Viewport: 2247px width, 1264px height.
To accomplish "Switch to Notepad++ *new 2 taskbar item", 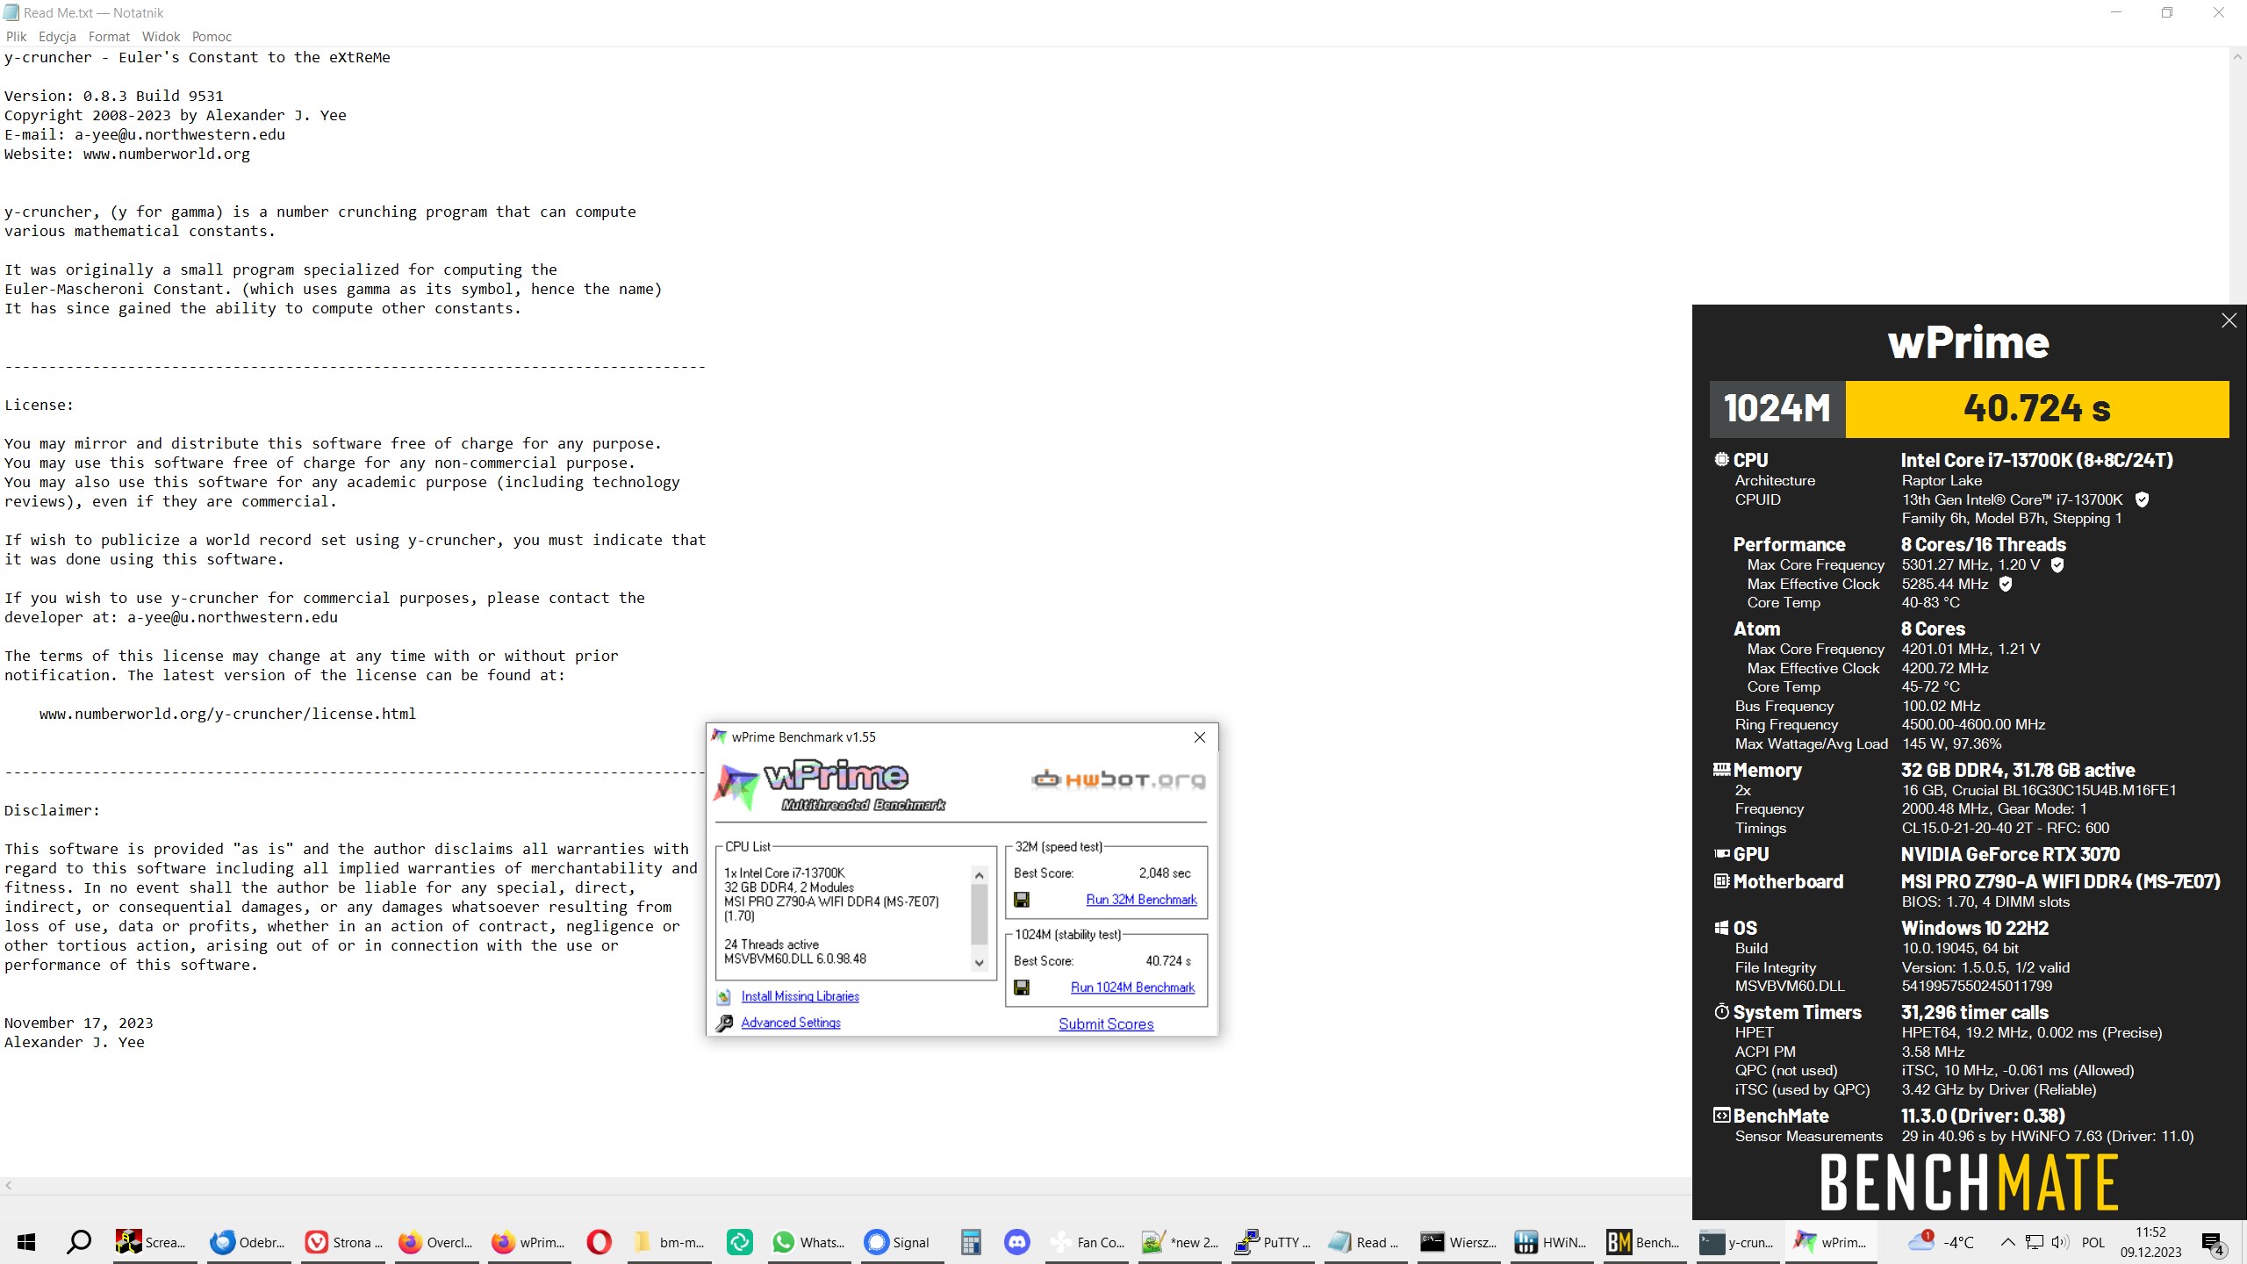I will (1181, 1242).
